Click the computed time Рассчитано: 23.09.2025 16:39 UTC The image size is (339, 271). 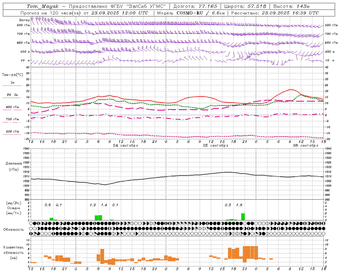click(275, 13)
